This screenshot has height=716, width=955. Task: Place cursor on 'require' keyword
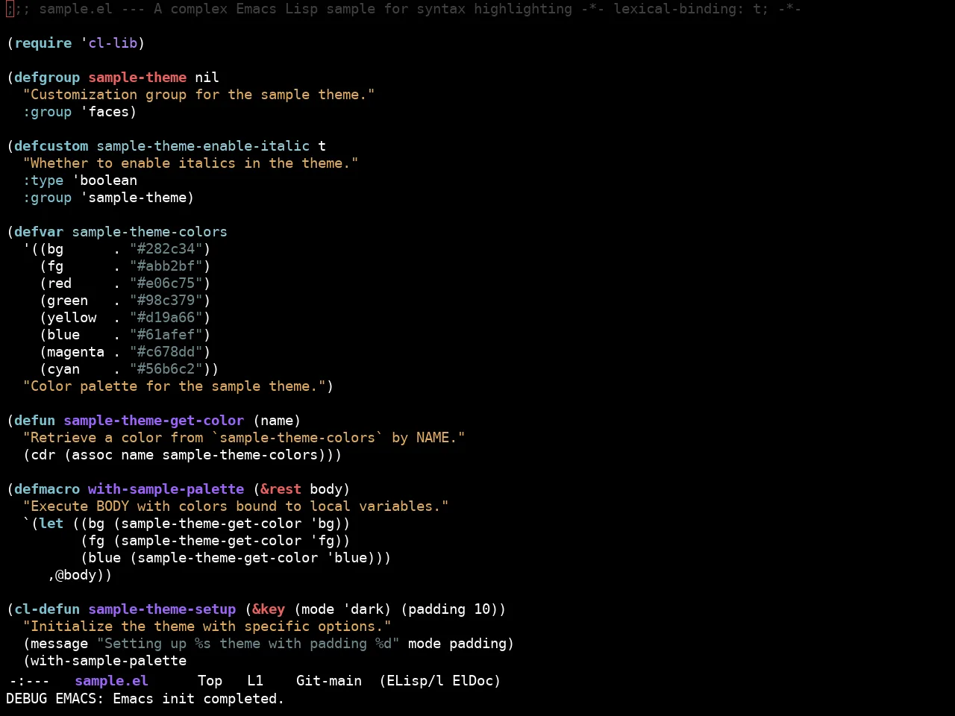pyautogui.click(x=43, y=43)
